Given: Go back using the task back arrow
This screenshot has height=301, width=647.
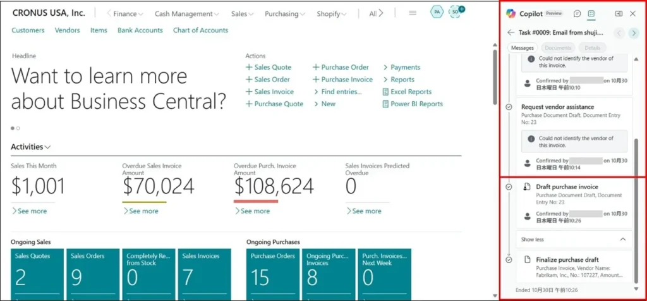Looking at the screenshot, I should (511, 33).
